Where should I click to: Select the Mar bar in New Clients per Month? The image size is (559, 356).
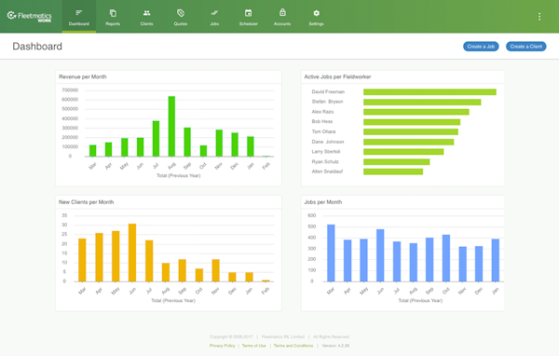point(82,260)
